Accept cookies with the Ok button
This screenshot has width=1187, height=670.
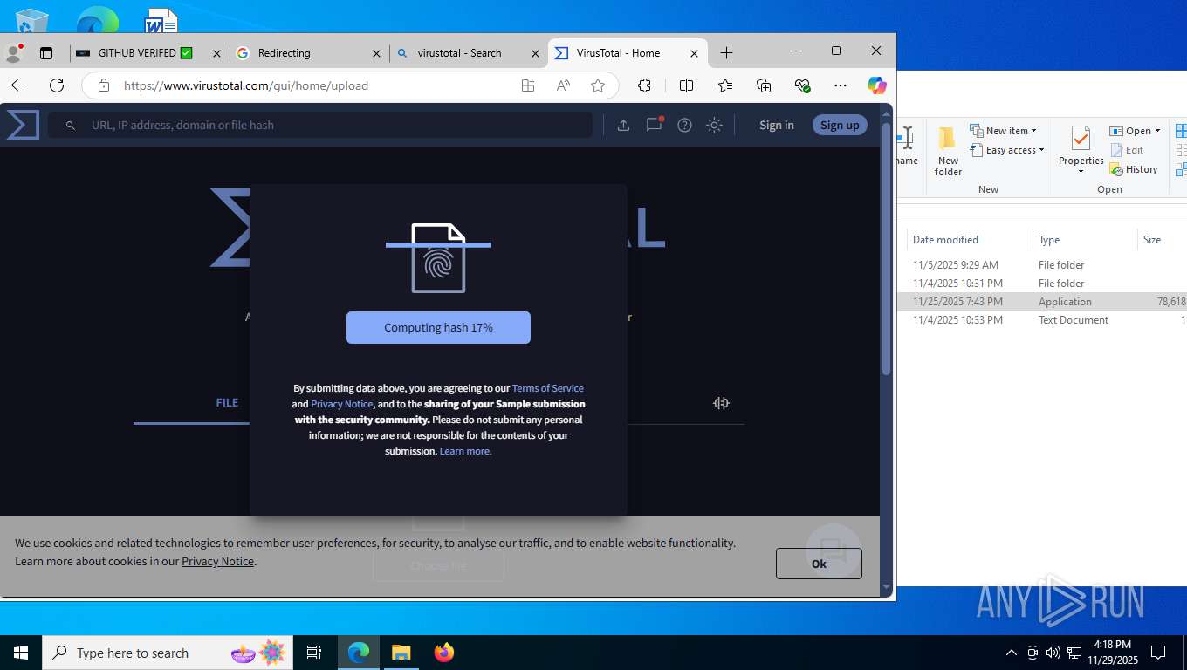coord(819,564)
